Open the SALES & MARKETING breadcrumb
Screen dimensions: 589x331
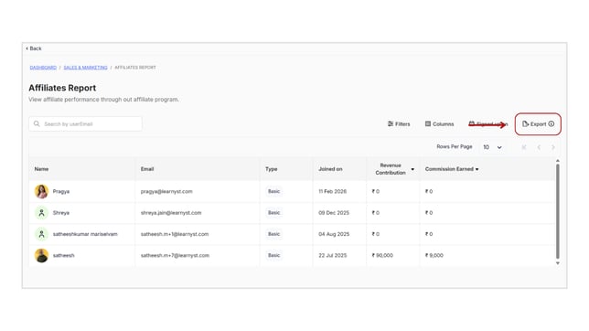(x=85, y=68)
